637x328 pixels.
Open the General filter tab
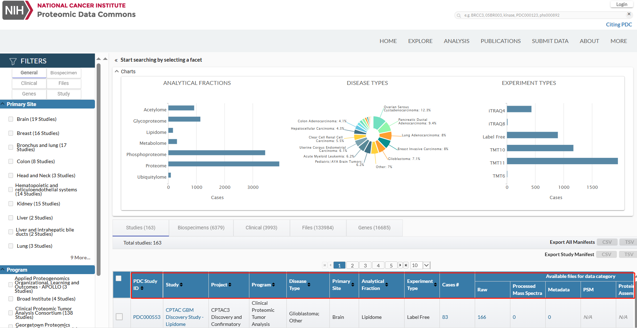[29, 73]
